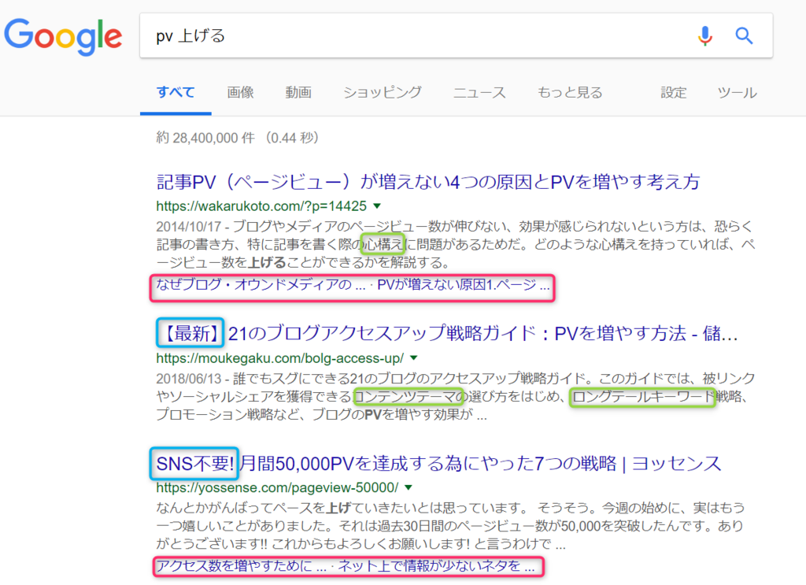Click the date '2014/10/17' in first snippet

click(189, 226)
